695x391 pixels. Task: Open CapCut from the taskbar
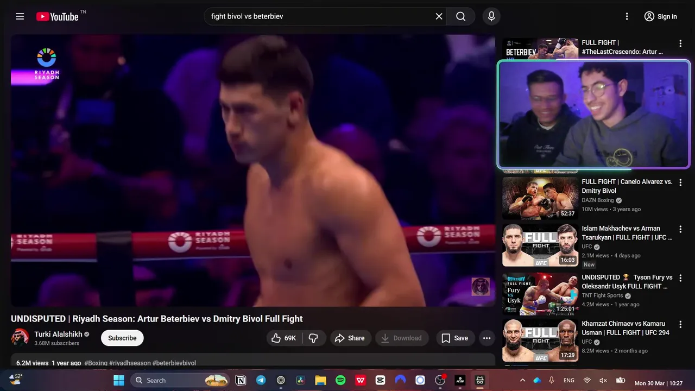[x=380, y=380]
